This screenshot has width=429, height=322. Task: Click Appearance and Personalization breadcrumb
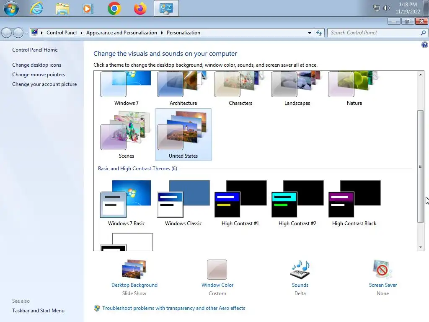tap(121, 33)
